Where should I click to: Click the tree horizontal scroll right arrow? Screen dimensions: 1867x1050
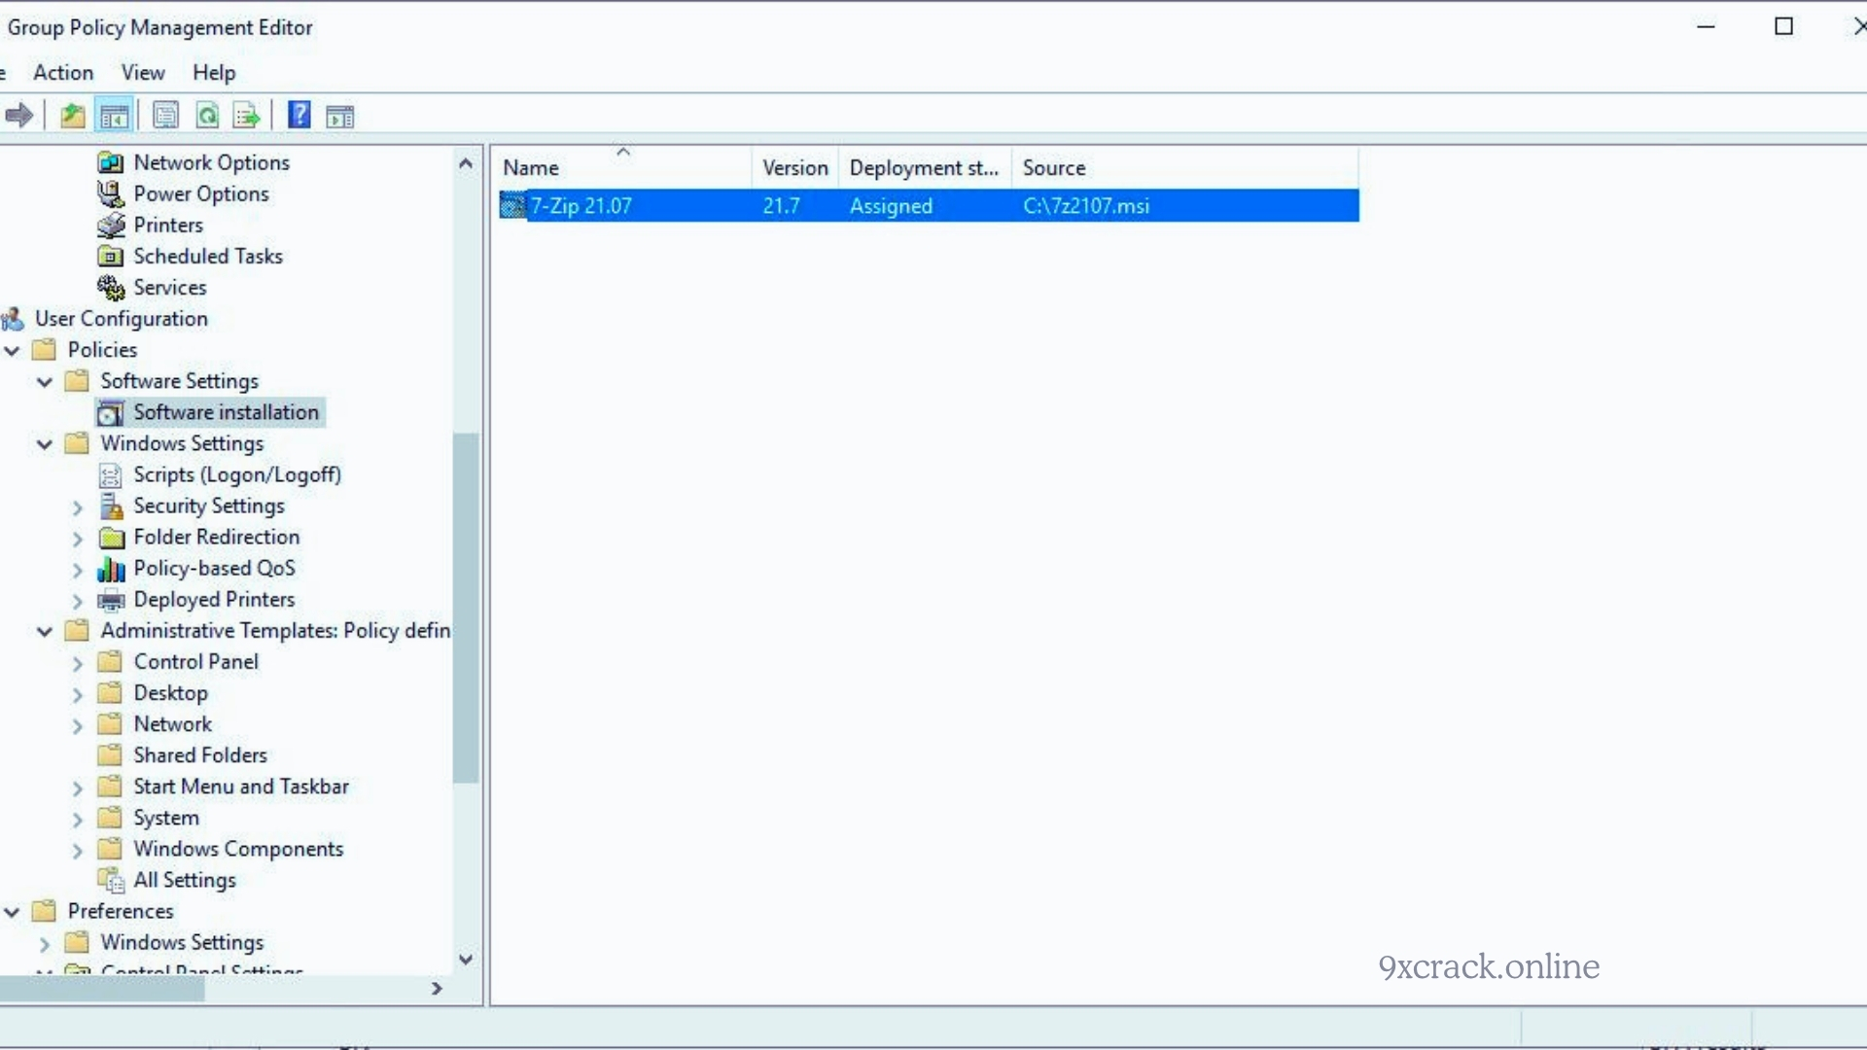coord(437,989)
